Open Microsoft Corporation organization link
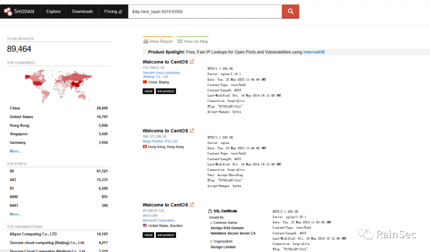This screenshot has width=430, height=252. pyautogui.click(x=158, y=221)
